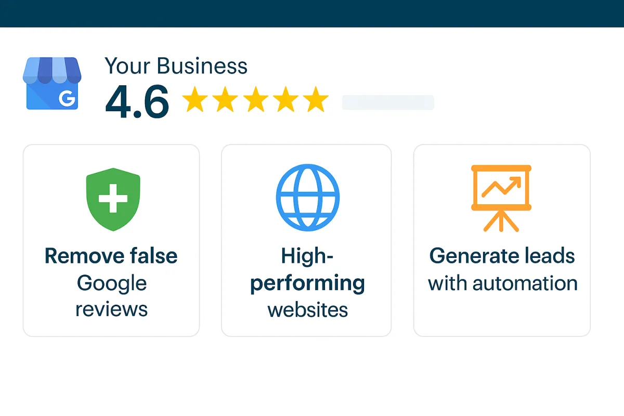Select the fourth yellow rating star
Image resolution: width=624 pixels, height=416 pixels.
pos(285,100)
